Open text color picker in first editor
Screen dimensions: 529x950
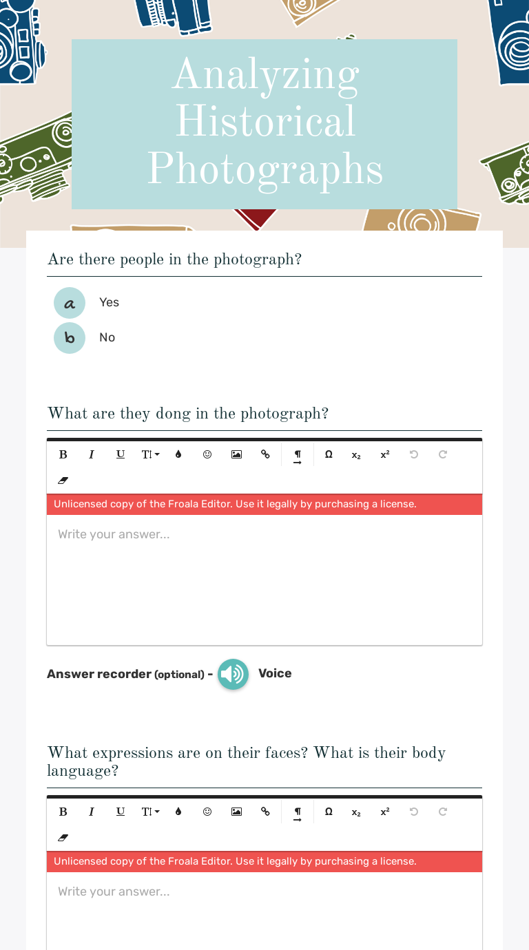point(178,454)
